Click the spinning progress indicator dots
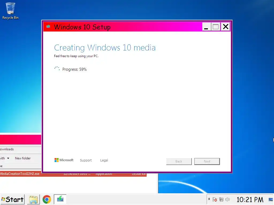The height and width of the screenshot is (205, 274). click(x=57, y=69)
